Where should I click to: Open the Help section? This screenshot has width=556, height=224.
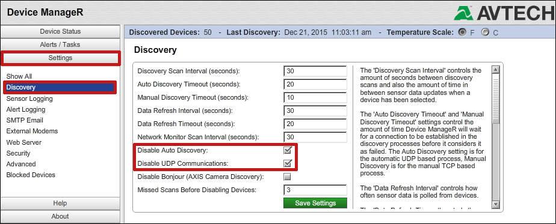coord(60,203)
